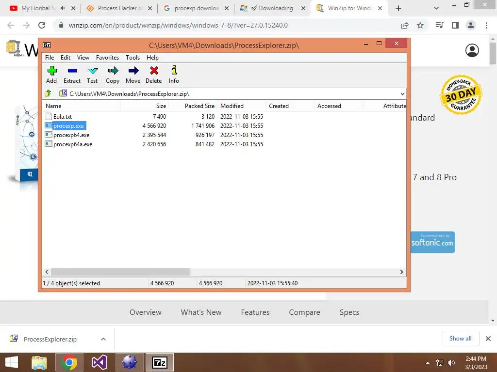The width and height of the screenshot is (497, 372).
Task: Open the Favorites menu
Action: coord(107,58)
